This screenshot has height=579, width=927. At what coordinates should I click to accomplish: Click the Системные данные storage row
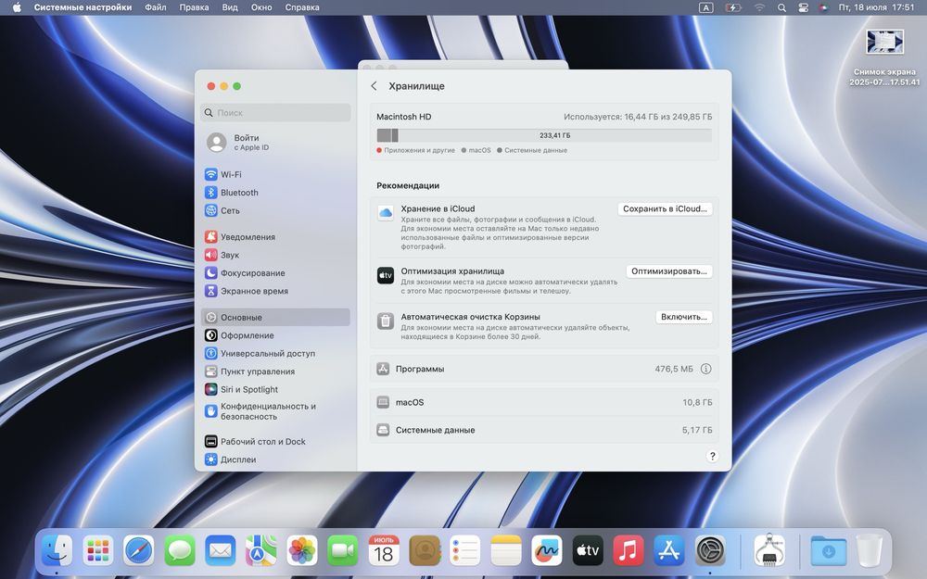(x=544, y=430)
